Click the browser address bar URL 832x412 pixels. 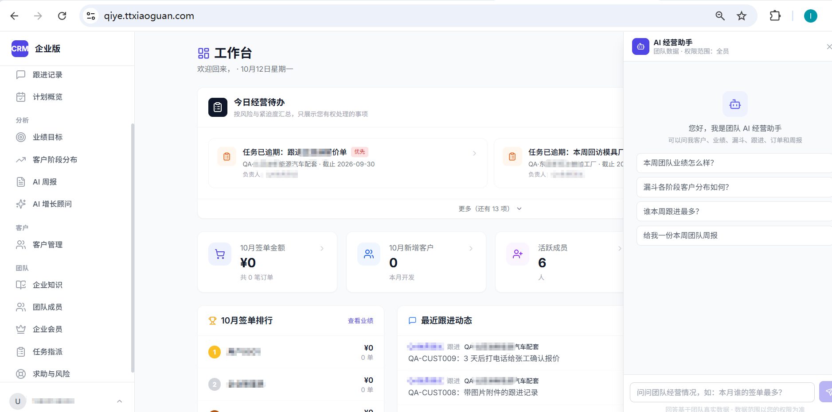click(149, 16)
